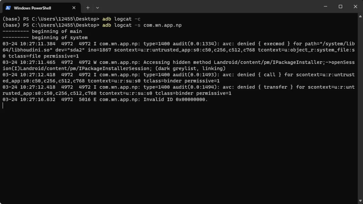363x204 pixels.
Task: Click the vertical scrollbar track
Action: tap(360, 109)
